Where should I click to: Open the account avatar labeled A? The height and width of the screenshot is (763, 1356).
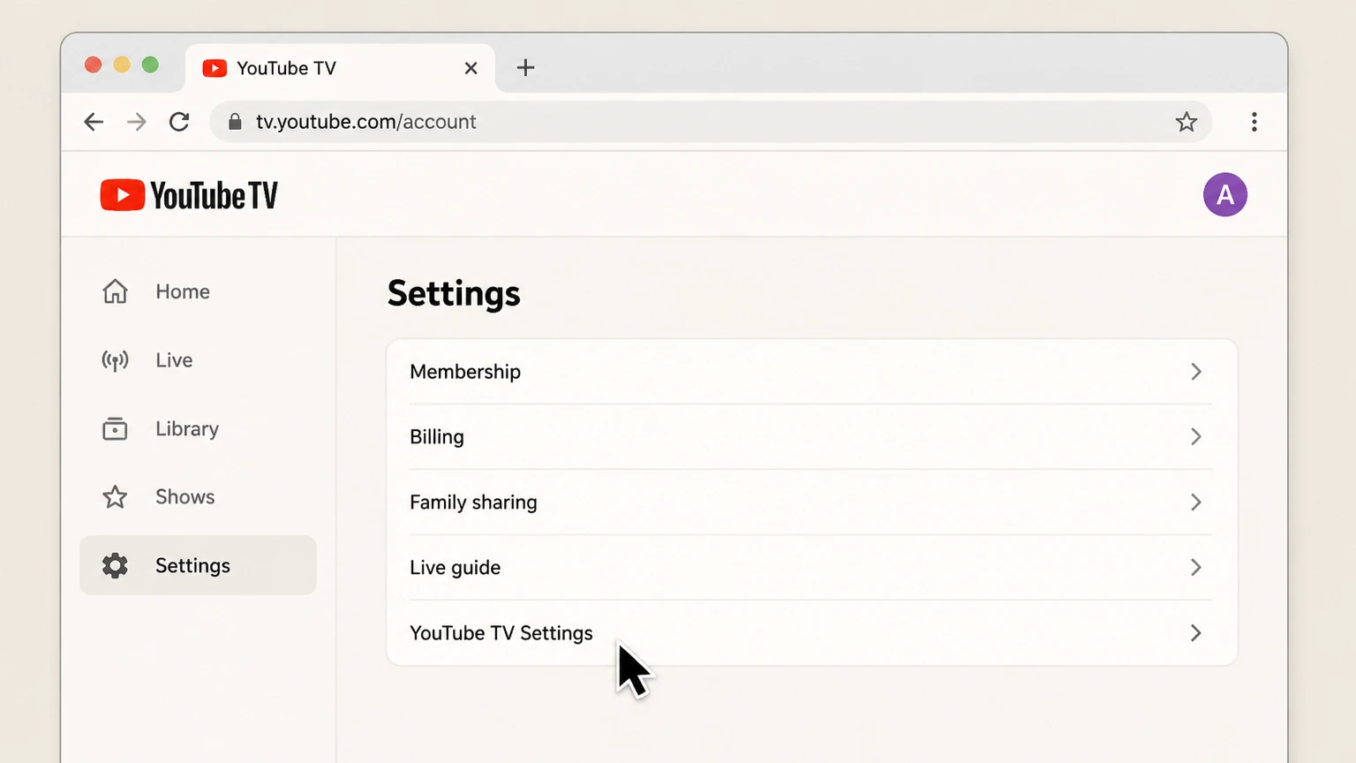tap(1225, 195)
